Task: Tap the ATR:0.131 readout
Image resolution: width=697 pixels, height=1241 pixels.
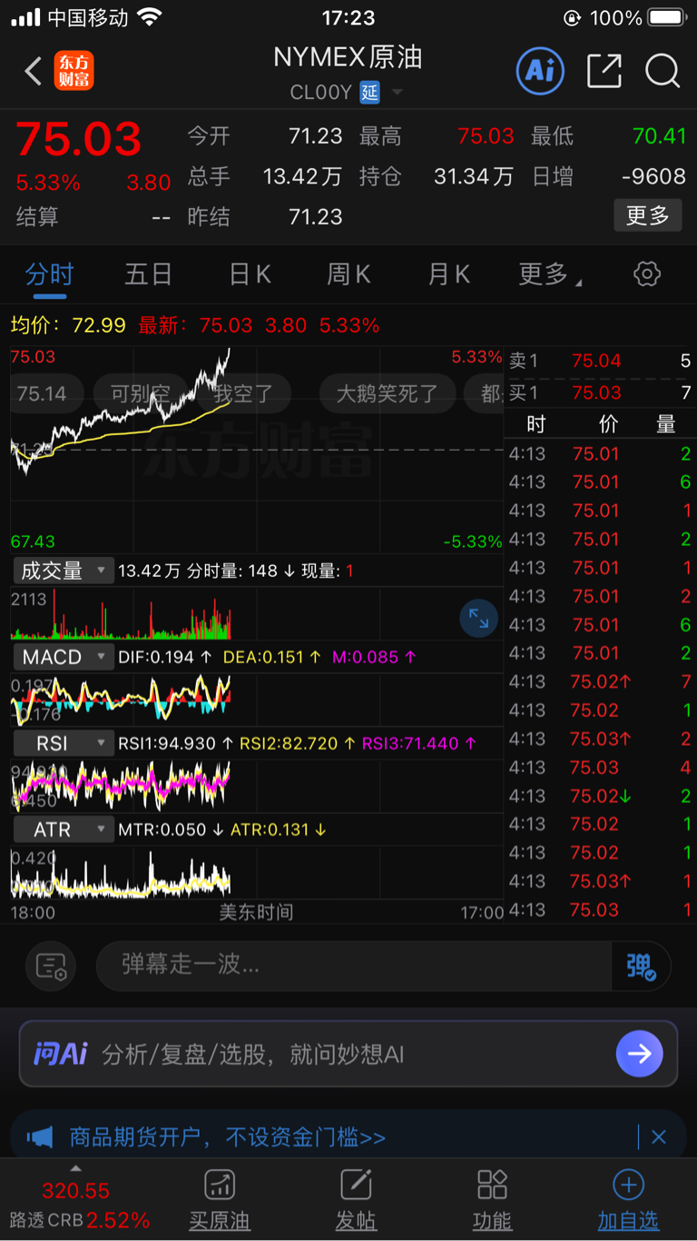Action: pyautogui.click(x=279, y=829)
